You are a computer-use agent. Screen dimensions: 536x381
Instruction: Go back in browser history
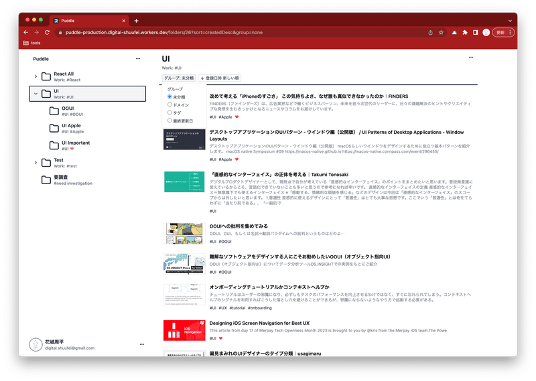coord(26,32)
